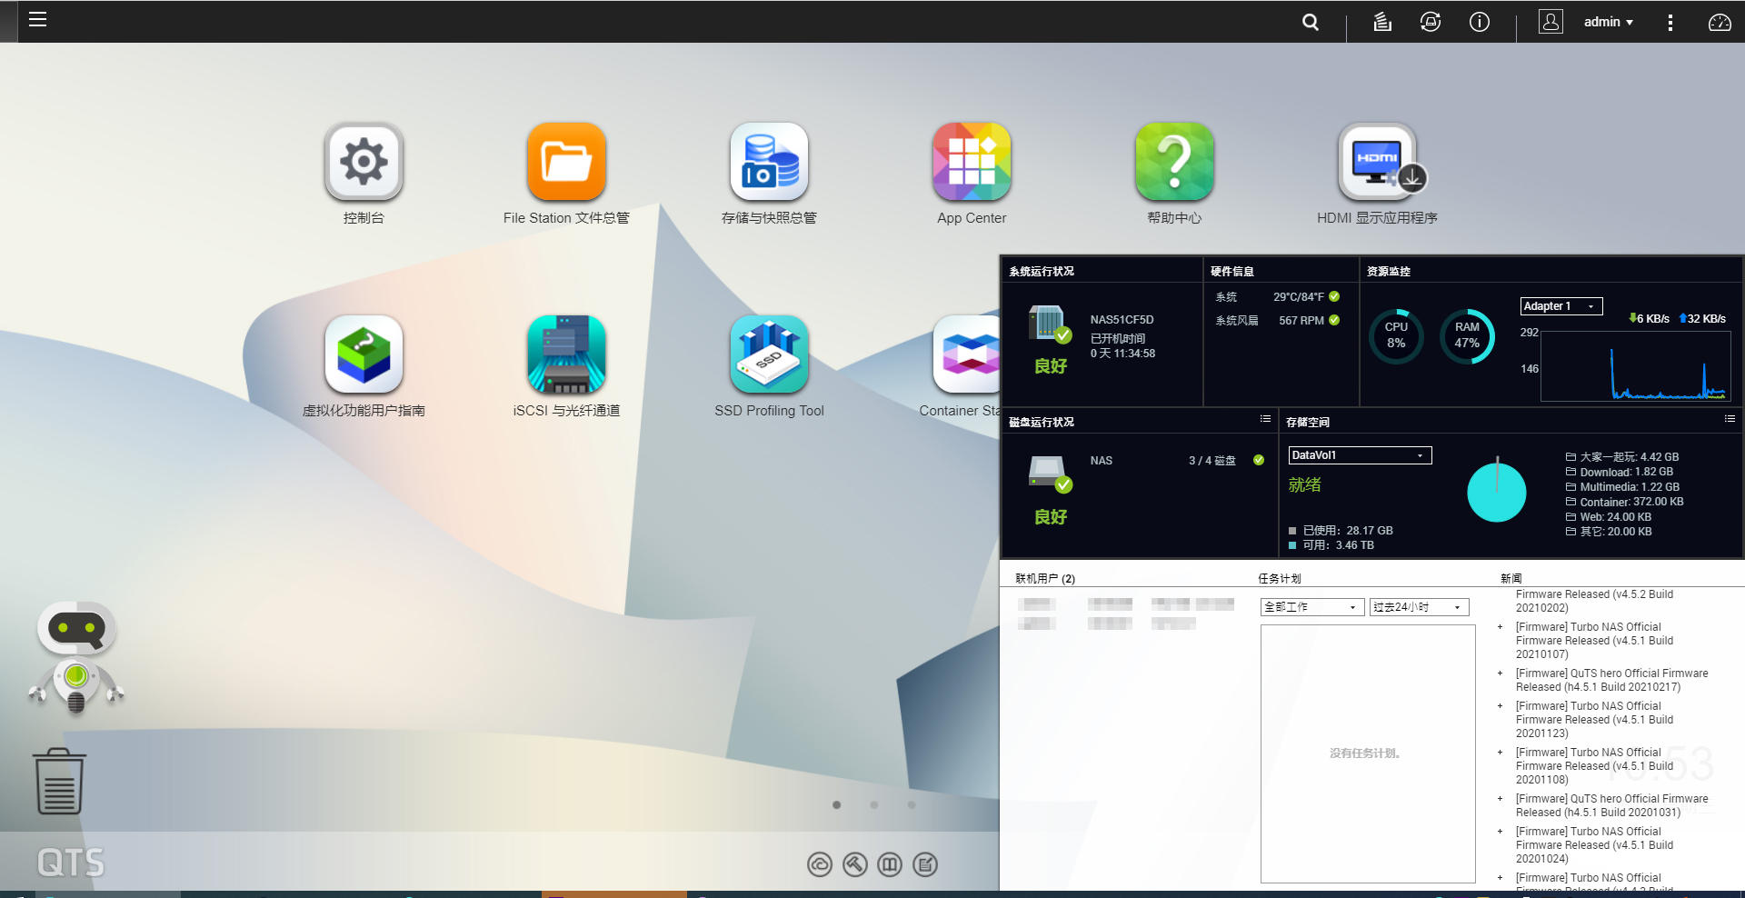Launch App Center

tap(972, 162)
